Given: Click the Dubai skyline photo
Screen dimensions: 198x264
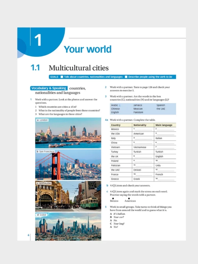Looking at the screenshot, I should coord(68,227).
